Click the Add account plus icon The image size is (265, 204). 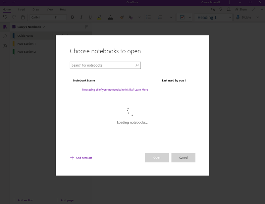click(x=72, y=158)
